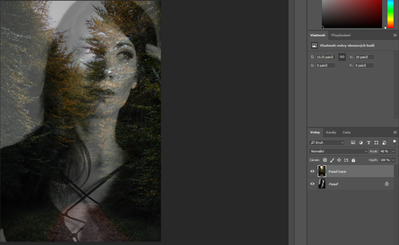Lock transparent pixels checkerboard icon
Screen dimensions: 399x245
click(325, 160)
